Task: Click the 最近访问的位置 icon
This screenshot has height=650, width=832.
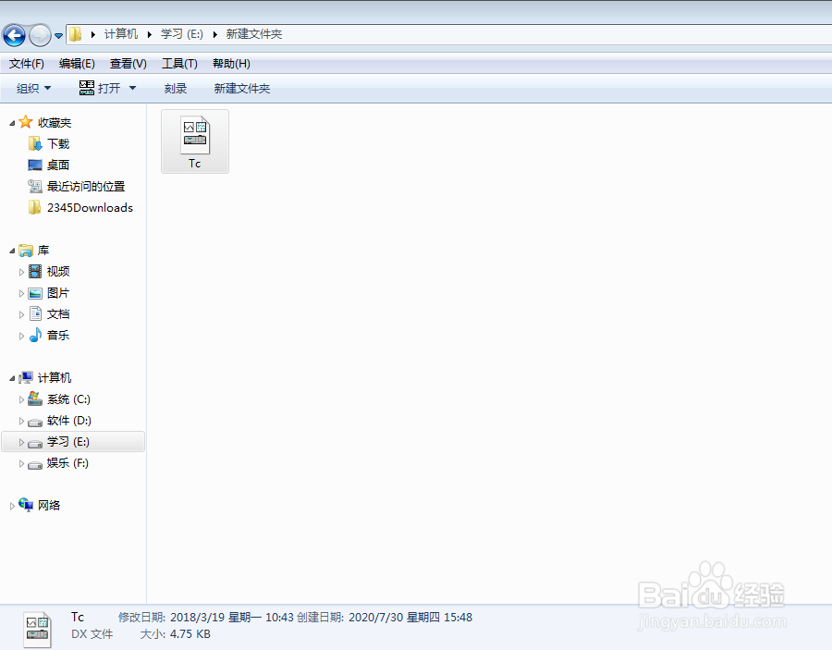Action: coord(35,186)
